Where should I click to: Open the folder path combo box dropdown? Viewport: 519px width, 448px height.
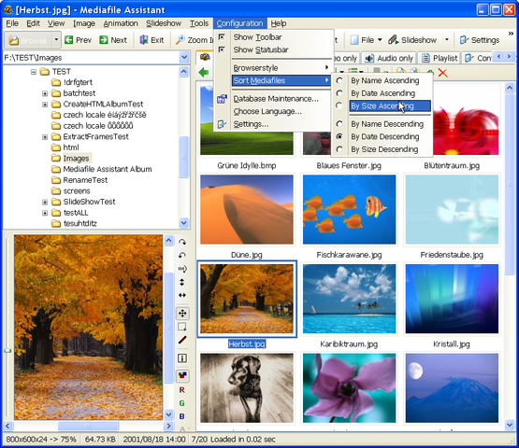pos(184,58)
